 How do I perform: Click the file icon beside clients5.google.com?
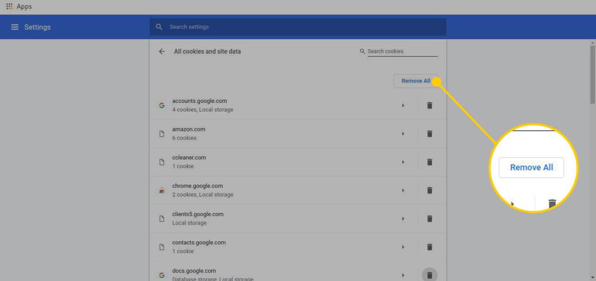(162, 219)
